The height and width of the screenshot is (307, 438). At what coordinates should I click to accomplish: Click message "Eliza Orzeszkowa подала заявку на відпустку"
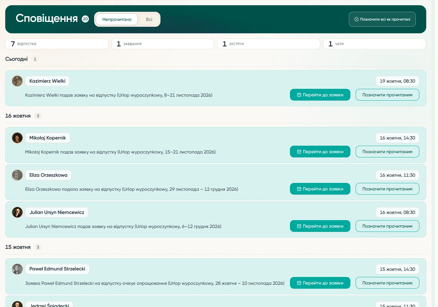click(x=131, y=189)
